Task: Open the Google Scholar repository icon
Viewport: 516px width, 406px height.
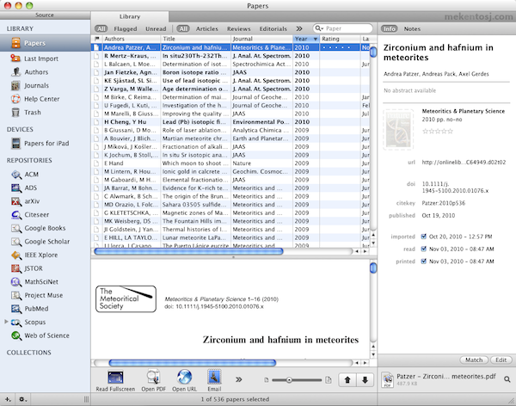Action: pos(16,242)
